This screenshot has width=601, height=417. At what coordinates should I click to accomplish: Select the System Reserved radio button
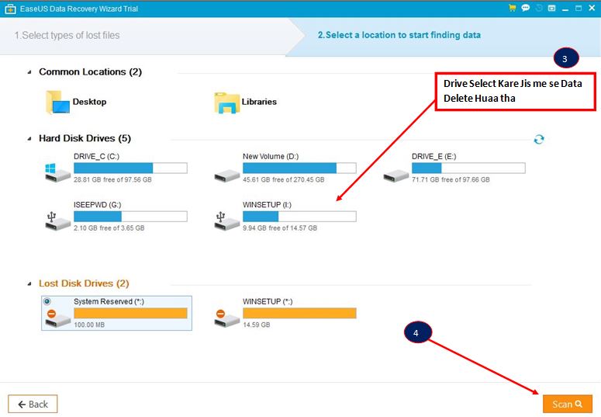click(47, 301)
